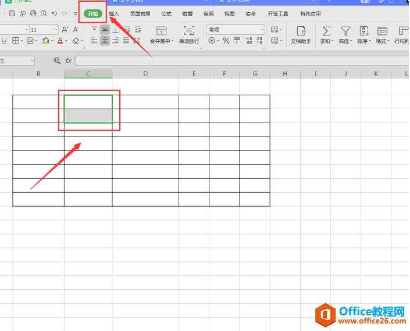Click the currency symbol icon
This screenshot has width=410, height=331.
(x=212, y=41)
